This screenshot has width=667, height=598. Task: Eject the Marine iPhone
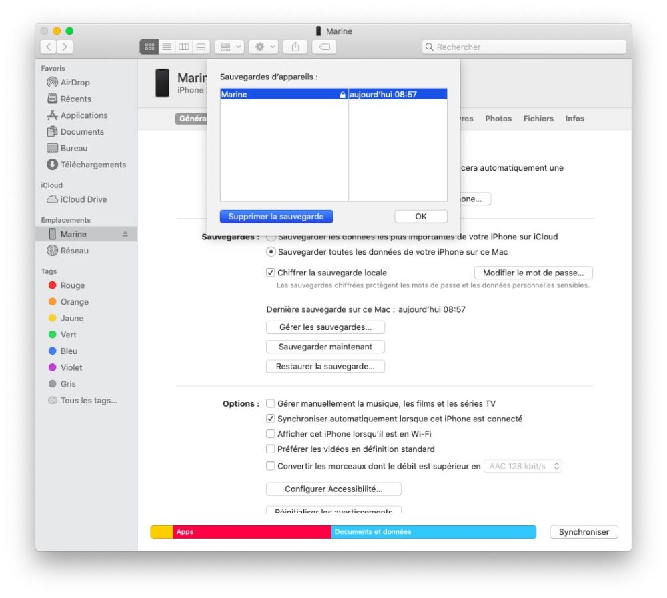[x=125, y=234]
